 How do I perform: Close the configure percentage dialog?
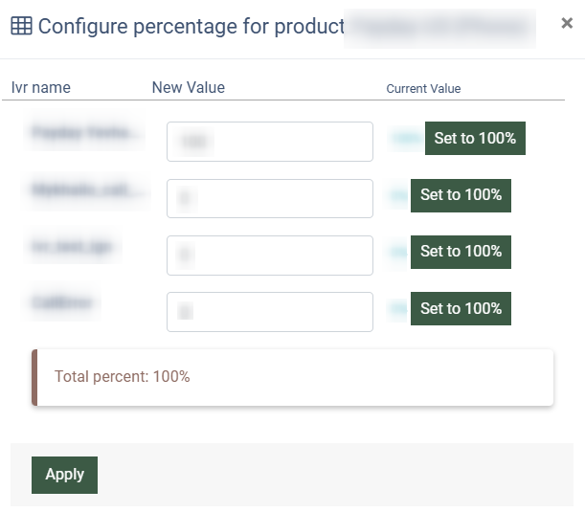click(567, 24)
